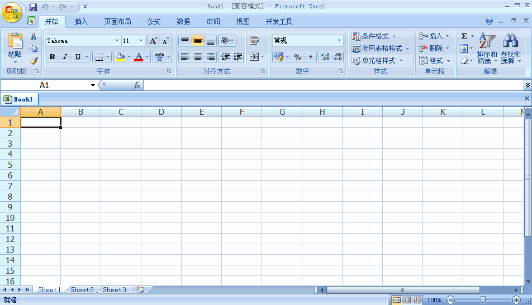Toggle wrap text button
This screenshot has height=305, width=532.
tap(254, 41)
